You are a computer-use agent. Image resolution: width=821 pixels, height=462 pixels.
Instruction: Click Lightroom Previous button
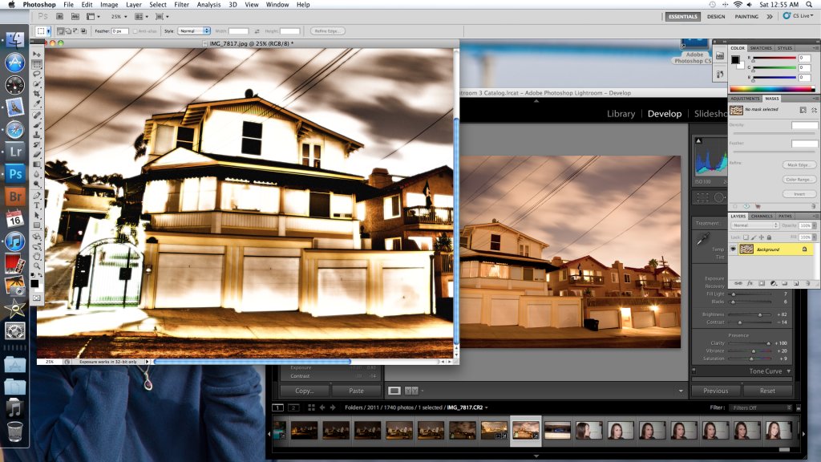click(x=716, y=391)
